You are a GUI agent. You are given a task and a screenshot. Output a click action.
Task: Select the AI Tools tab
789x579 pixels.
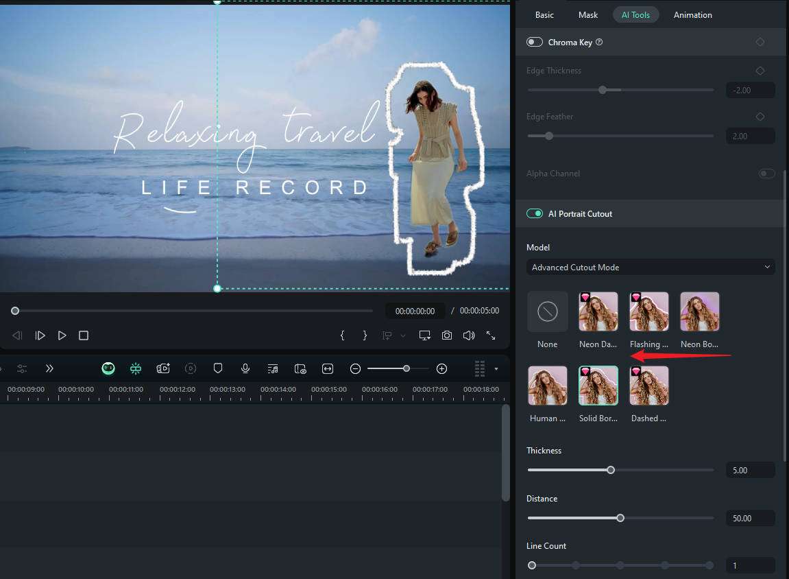pos(635,15)
